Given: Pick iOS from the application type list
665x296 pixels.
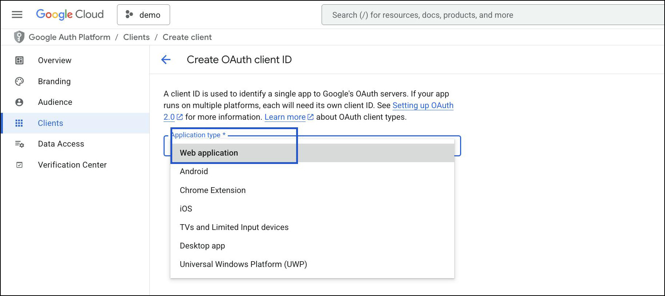Looking at the screenshot, I should coord(186,209).
